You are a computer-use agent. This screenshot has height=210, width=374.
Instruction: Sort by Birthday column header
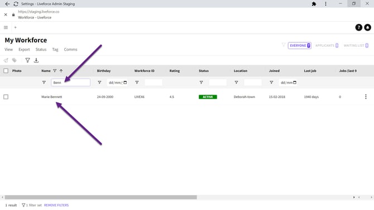(x=104, y=71)
